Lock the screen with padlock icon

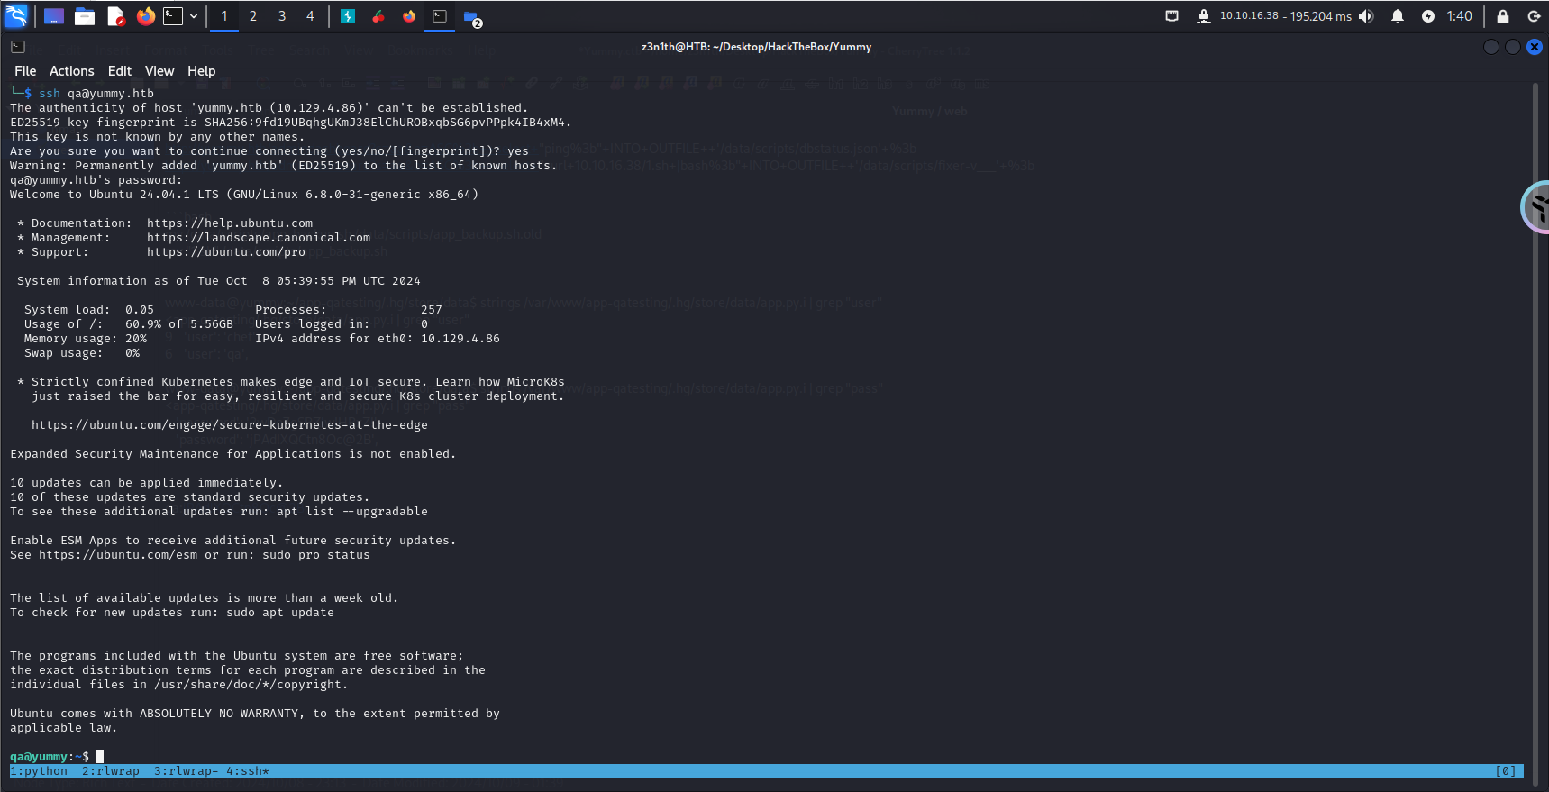[1502, 16]
